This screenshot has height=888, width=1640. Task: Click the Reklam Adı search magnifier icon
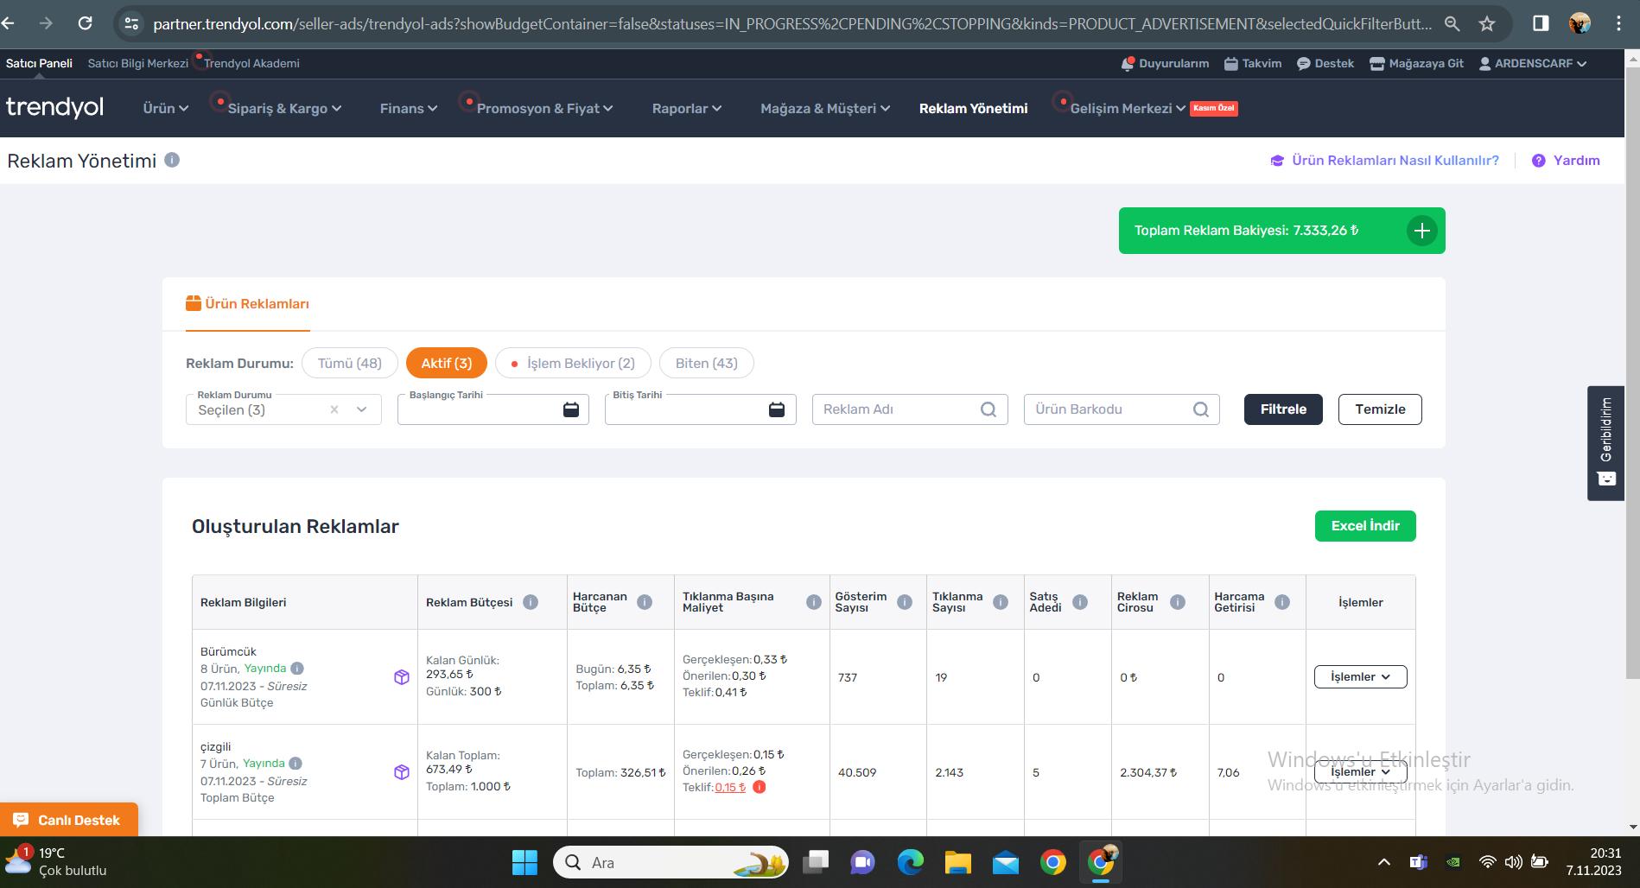988,409
